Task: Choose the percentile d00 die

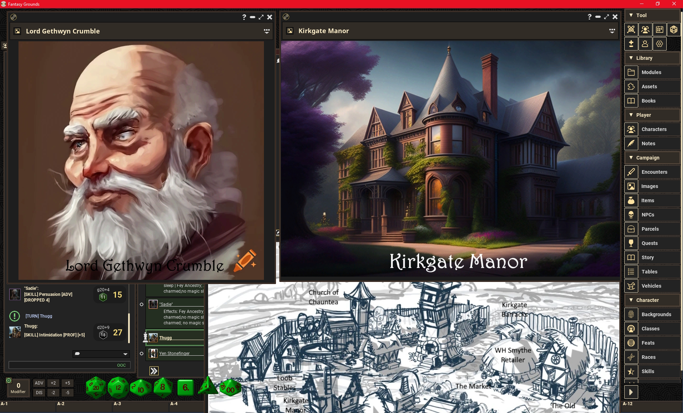Action: (230, 389)
